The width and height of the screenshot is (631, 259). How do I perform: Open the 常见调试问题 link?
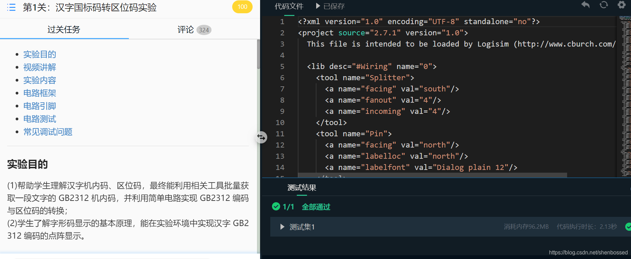[48, 132]
